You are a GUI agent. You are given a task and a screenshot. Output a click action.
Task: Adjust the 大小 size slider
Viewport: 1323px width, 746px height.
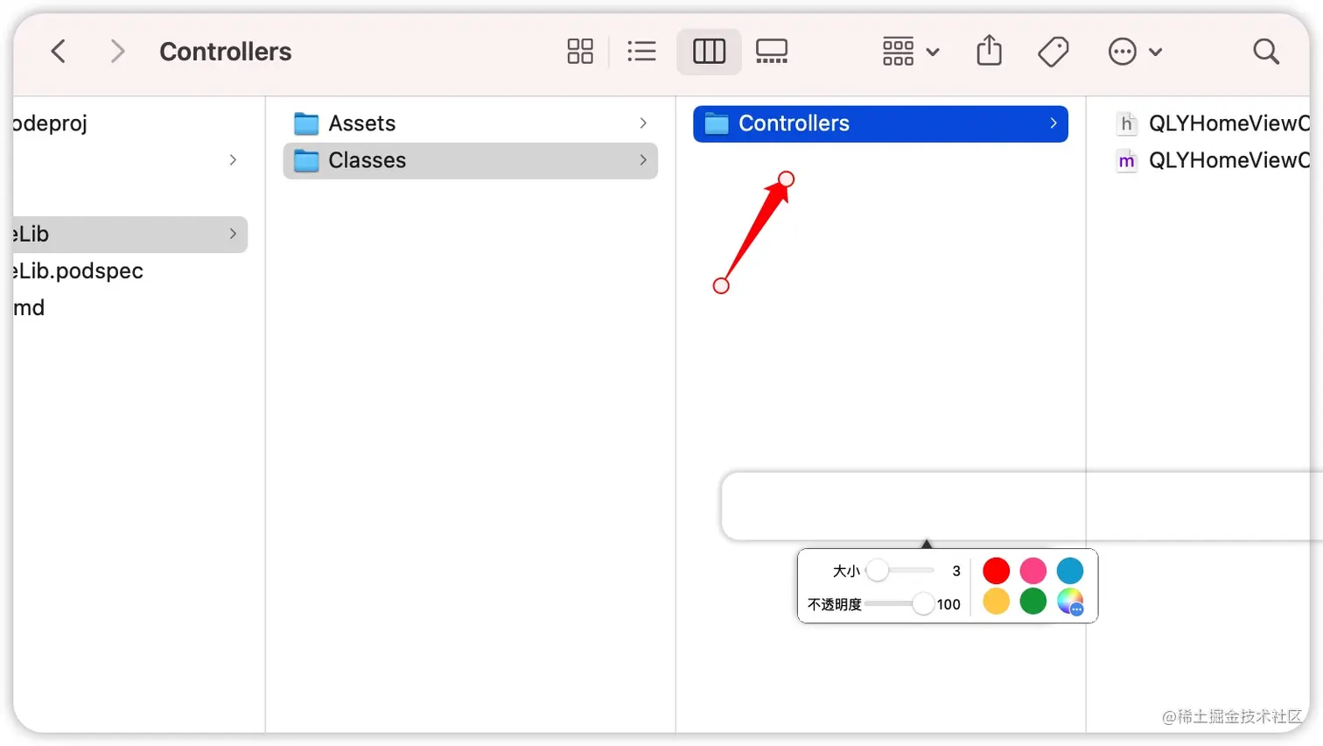pyautogui.click(x=878, y=571)
